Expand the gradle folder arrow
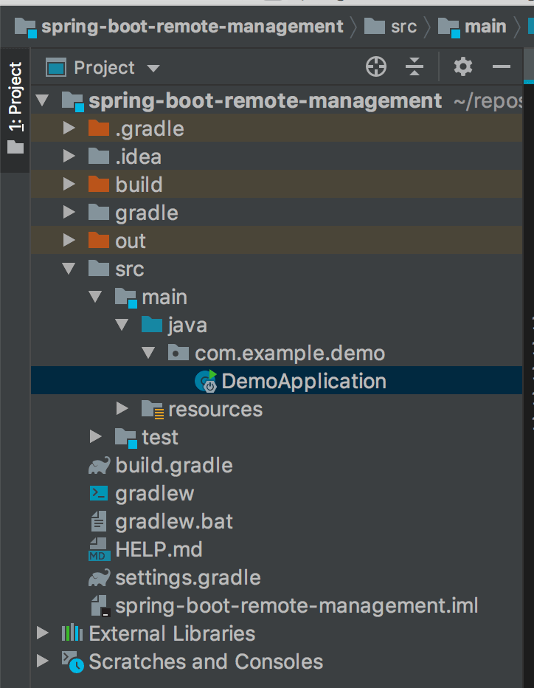This screenshot has width=534, height=688. click(x=69, y=213)
